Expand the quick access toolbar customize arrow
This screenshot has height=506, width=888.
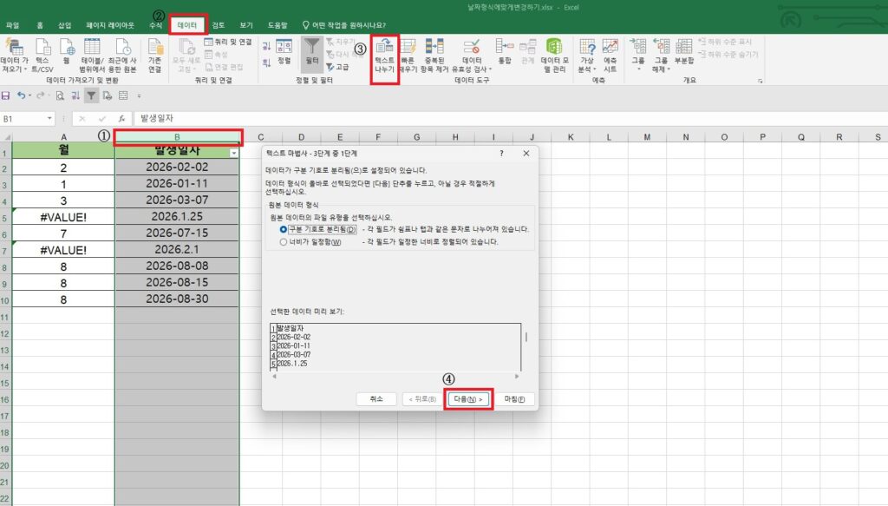[x=139, y=95]
